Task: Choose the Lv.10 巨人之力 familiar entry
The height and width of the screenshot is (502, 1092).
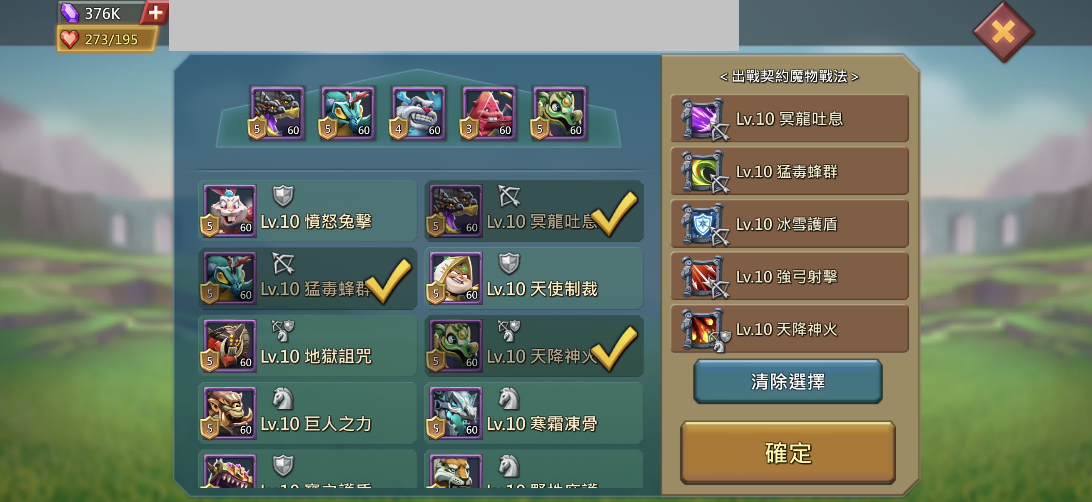Action: [308, 413]
